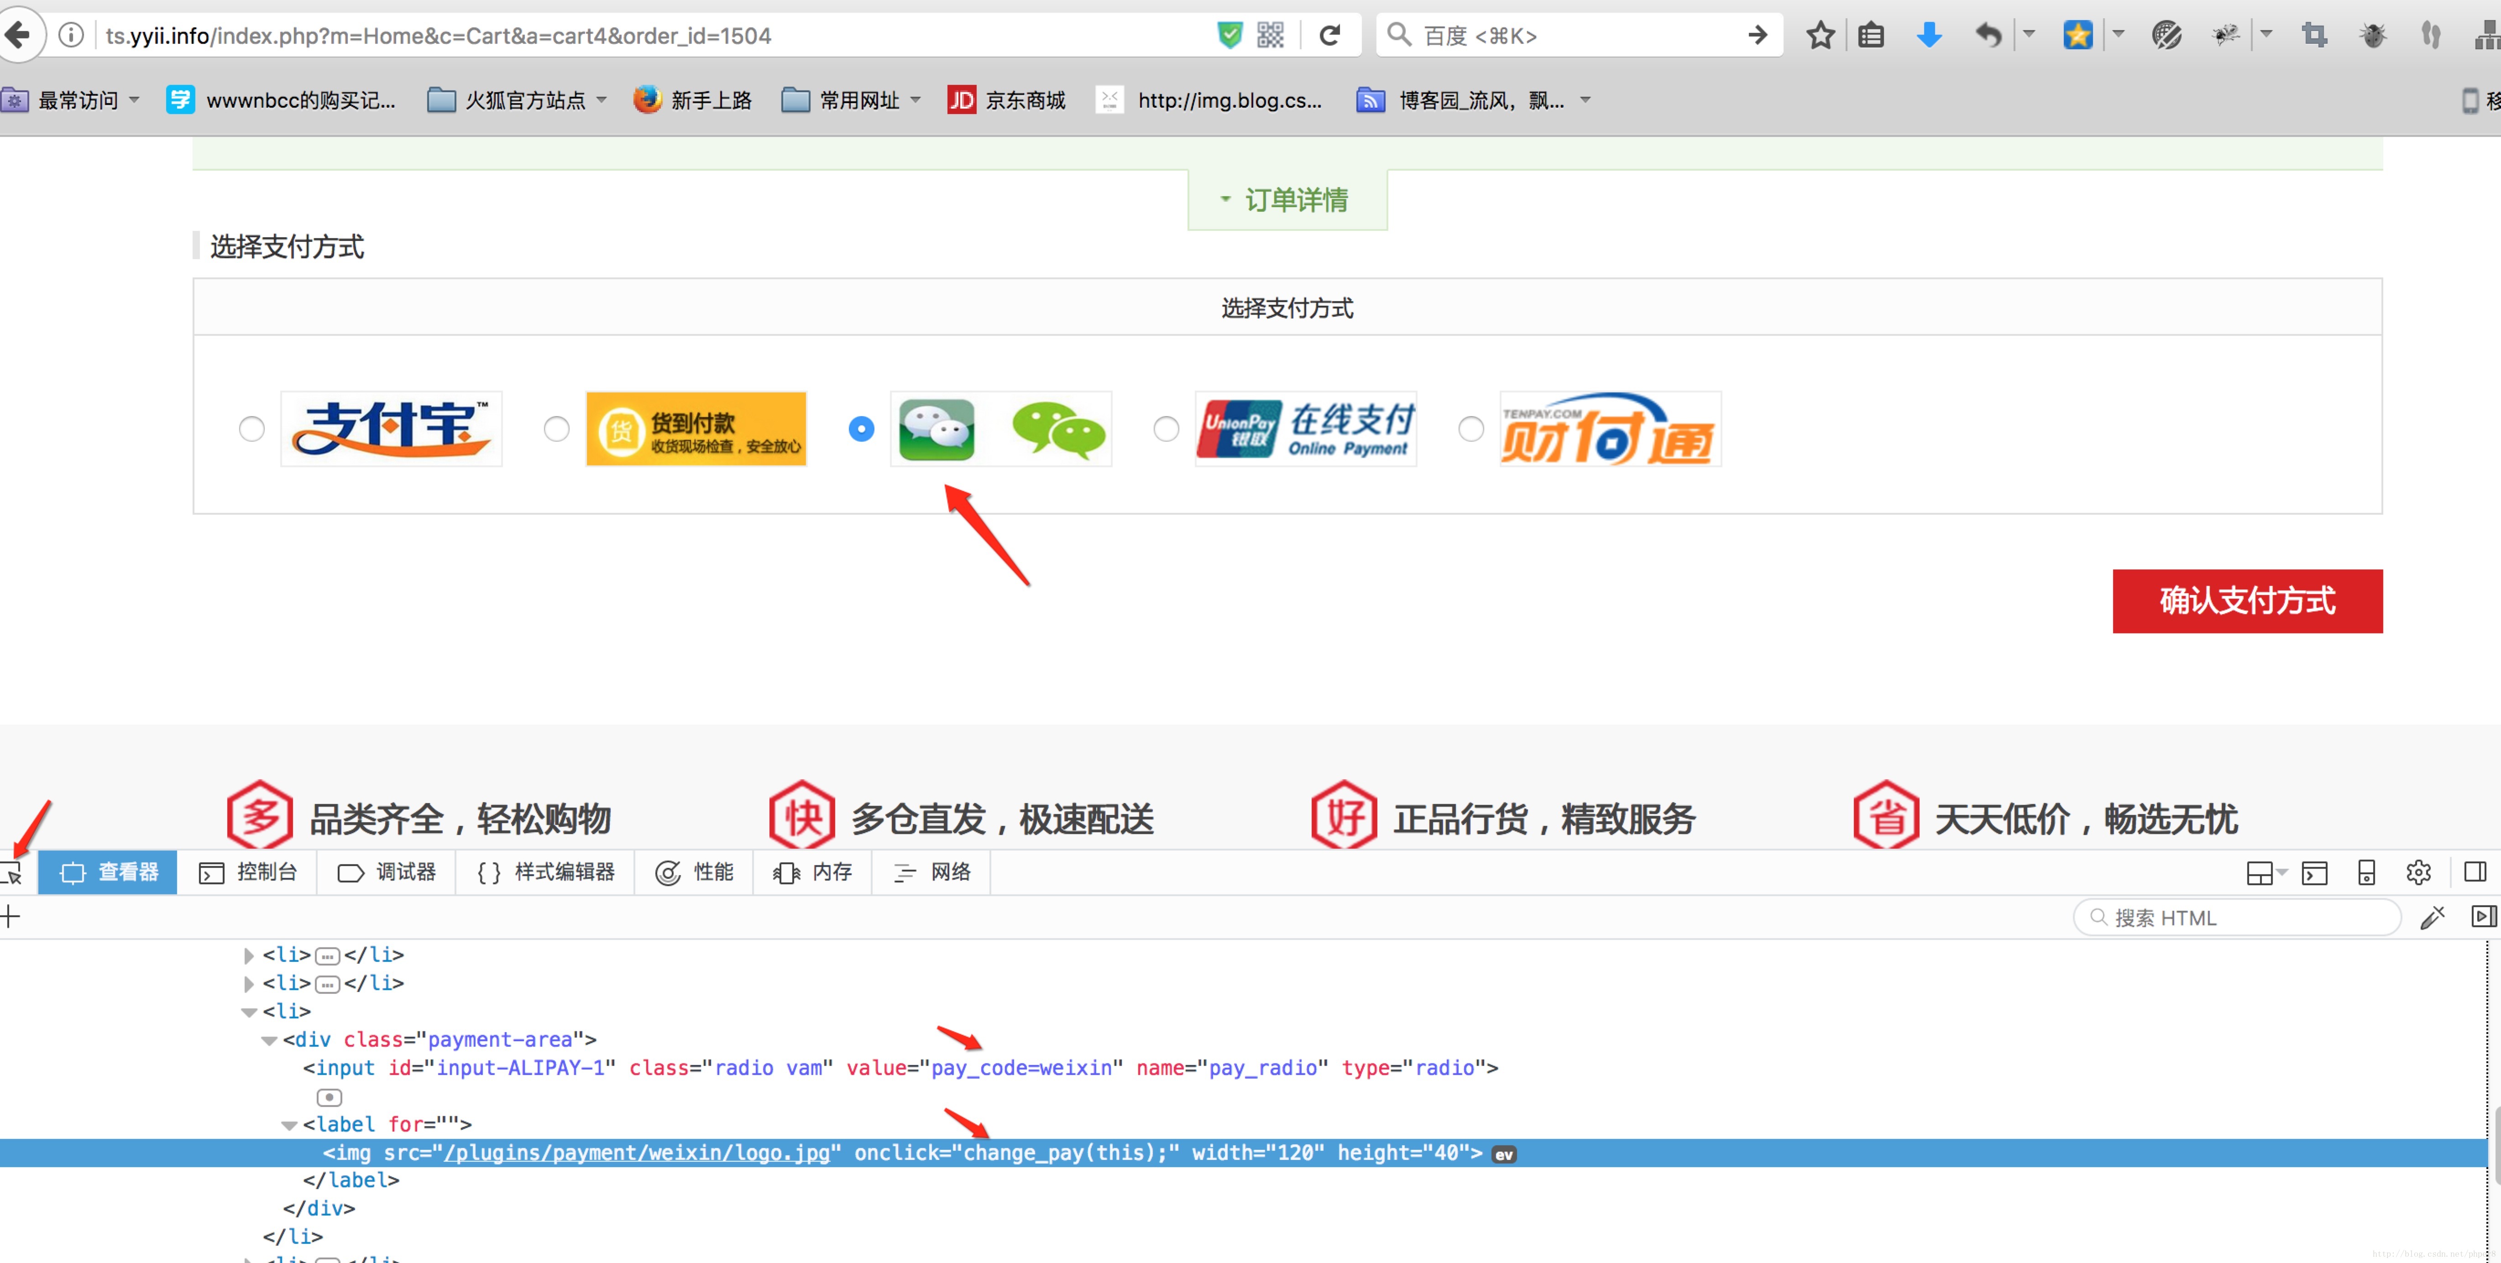Click the blue star extension icon
Screen dimensions: 2501x1263
[2077, 36]
